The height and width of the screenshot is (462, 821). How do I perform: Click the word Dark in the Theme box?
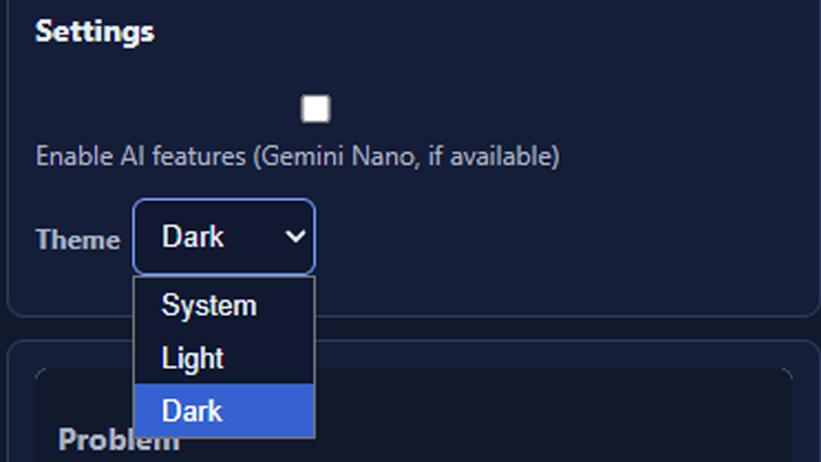pyautogui.click(x=192, y=236)
